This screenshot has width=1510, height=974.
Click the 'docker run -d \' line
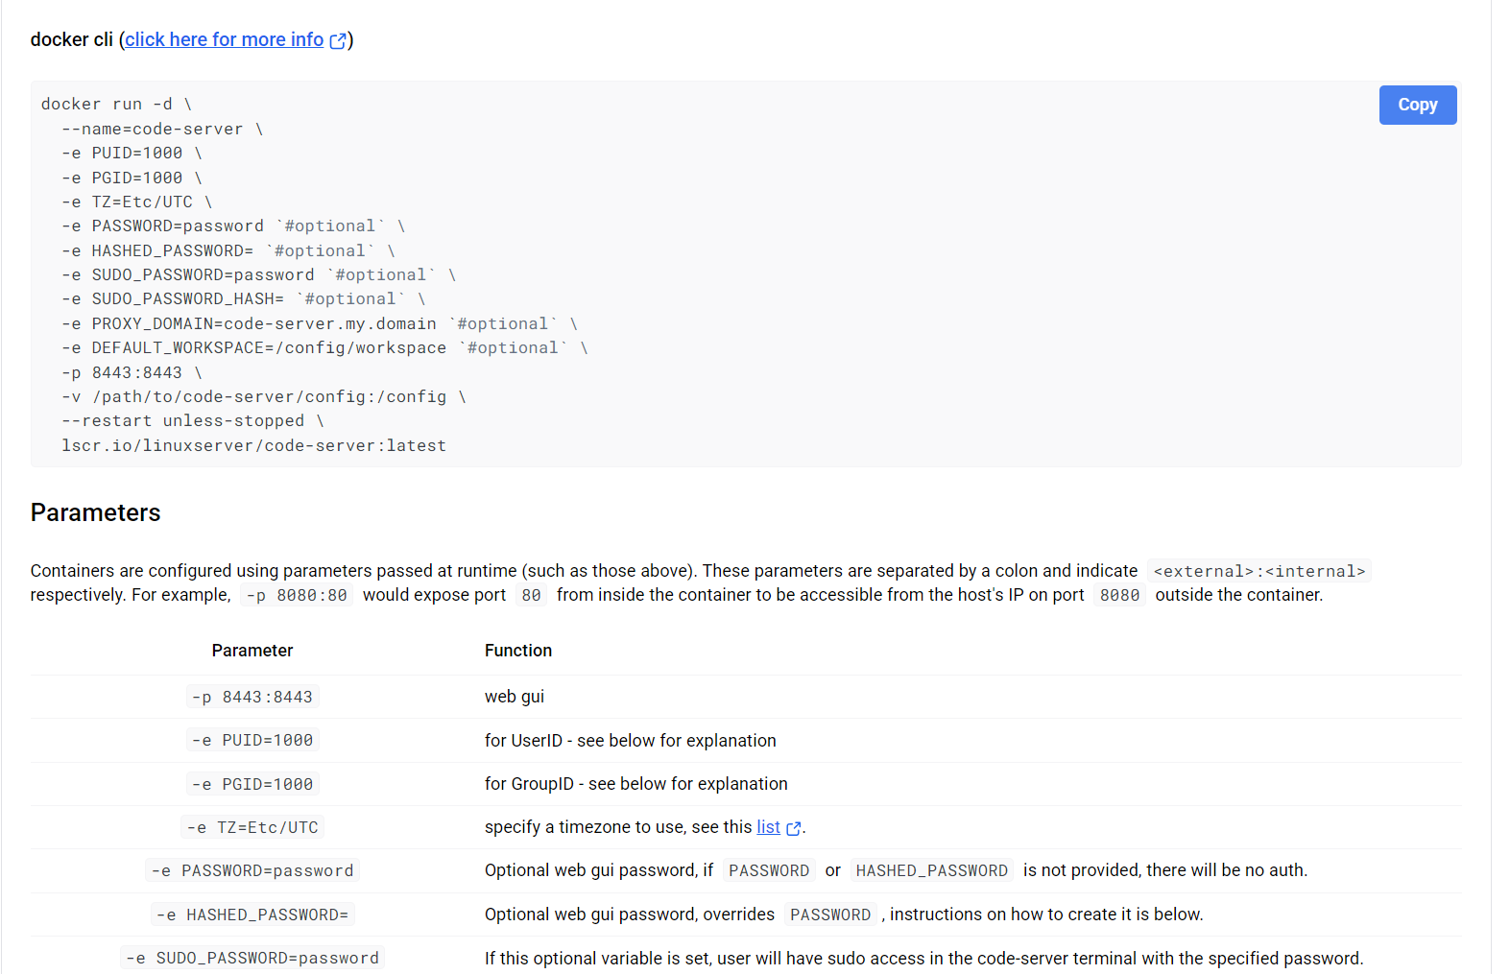pyautogui.click(x=116, y=104)
